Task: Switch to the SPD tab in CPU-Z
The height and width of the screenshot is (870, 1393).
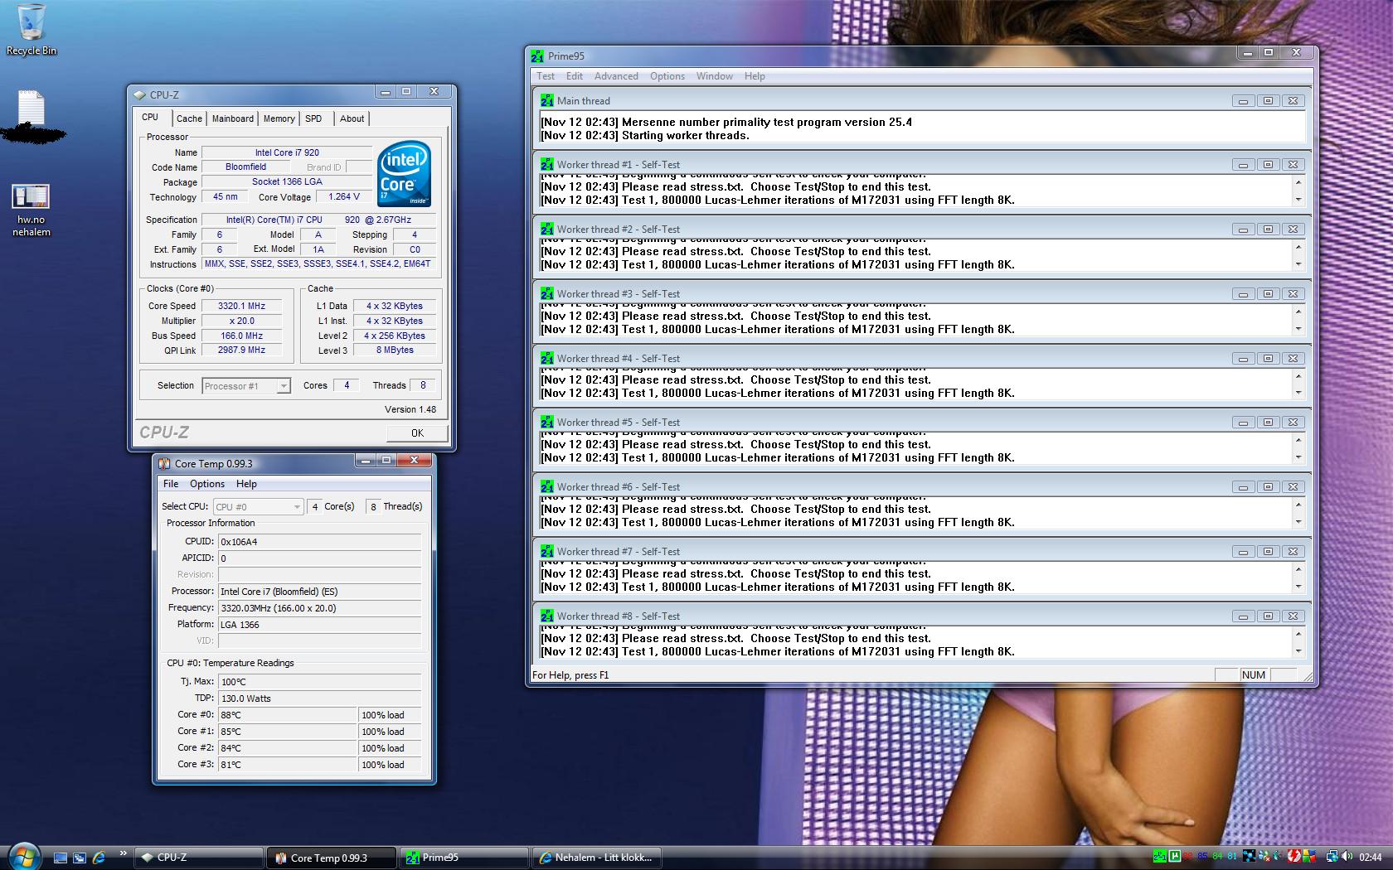Action: tap(313, 118)
